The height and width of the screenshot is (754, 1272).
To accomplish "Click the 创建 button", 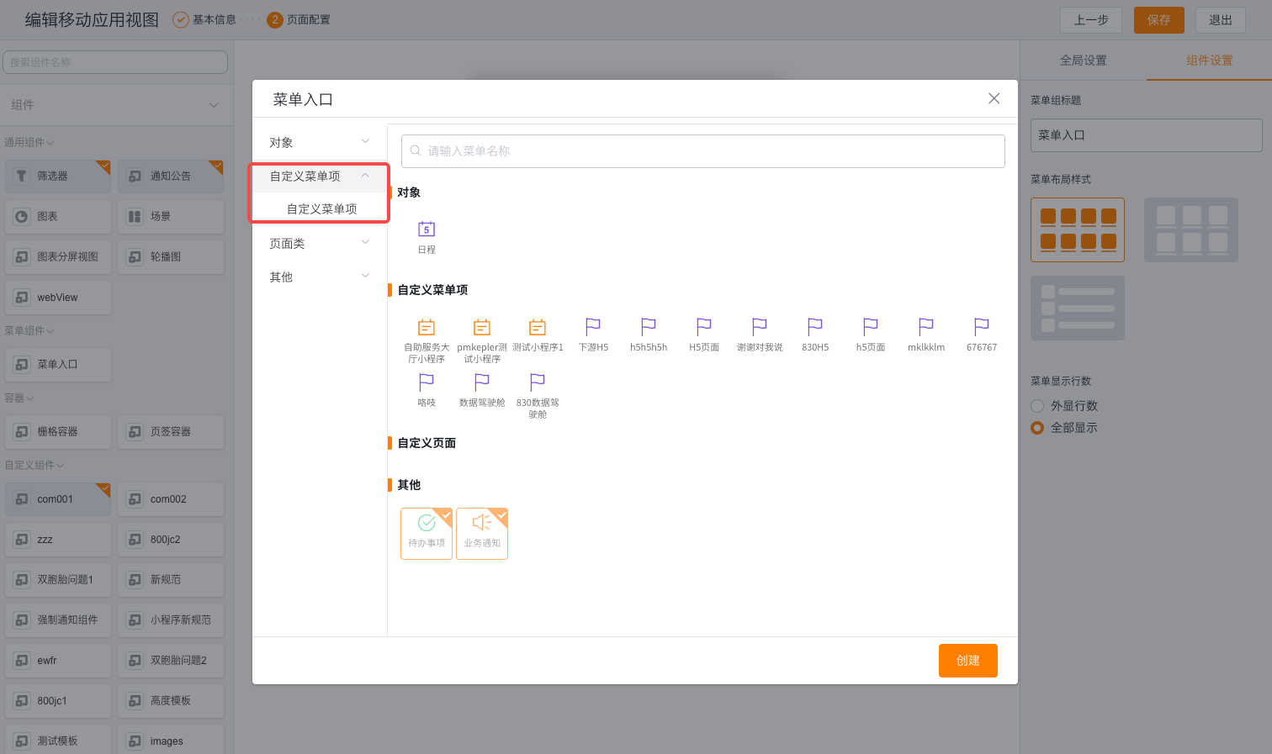I will [967, 660].
